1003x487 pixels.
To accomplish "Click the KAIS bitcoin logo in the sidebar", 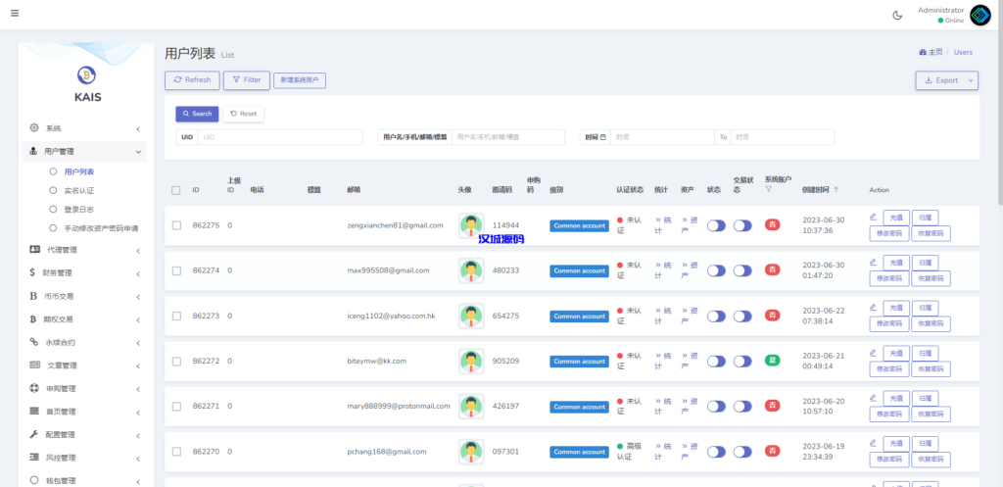I will (87, 74).
